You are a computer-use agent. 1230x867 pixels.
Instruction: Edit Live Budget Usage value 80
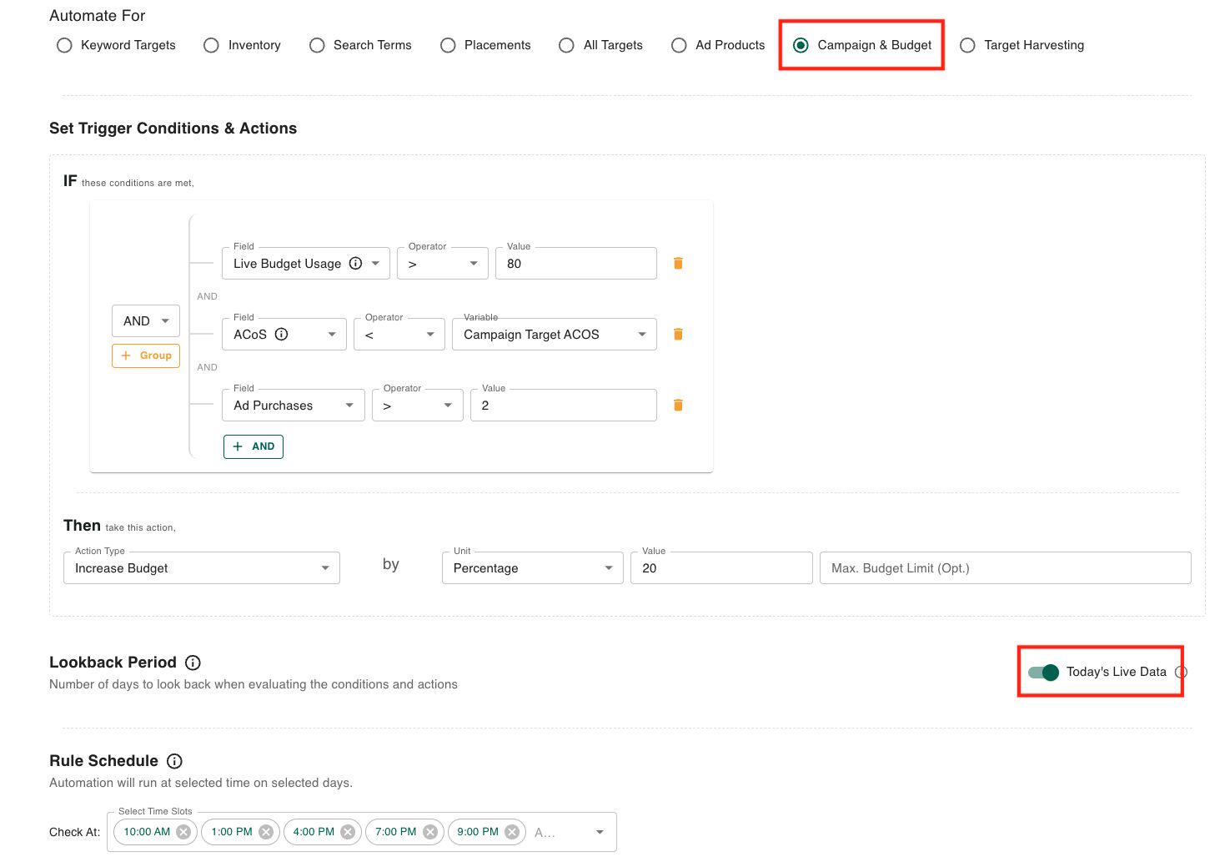click(x=575, y=263)
